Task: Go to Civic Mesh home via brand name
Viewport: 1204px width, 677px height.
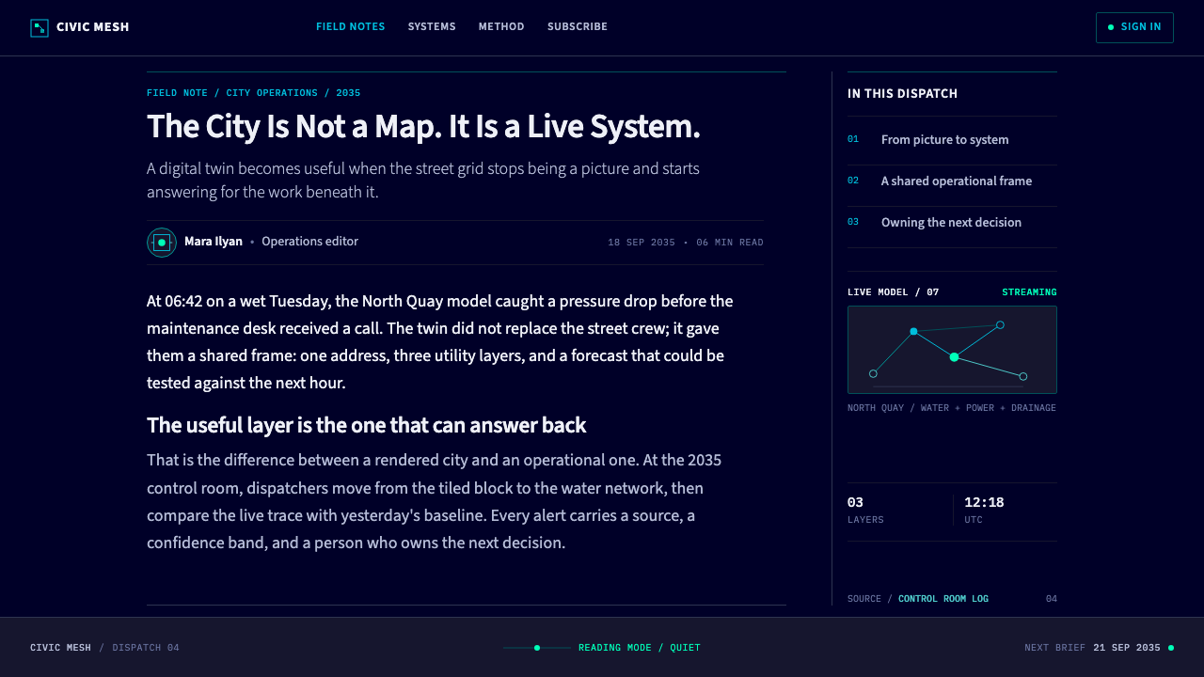Action: click(93, 27)
